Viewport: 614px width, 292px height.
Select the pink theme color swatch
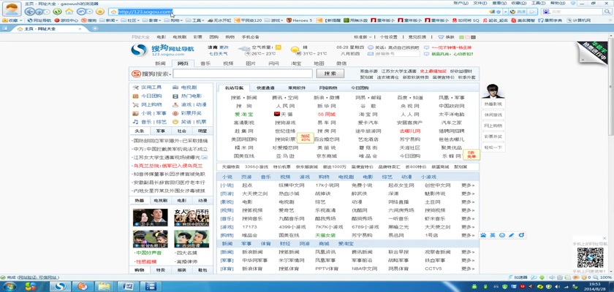(467, 37)
